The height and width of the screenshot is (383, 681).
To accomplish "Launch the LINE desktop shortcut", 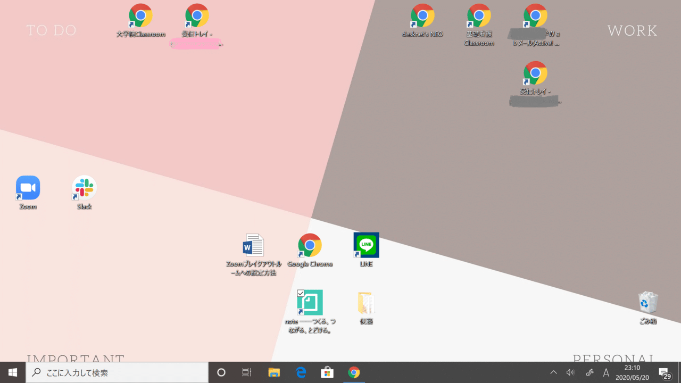I will 366,250.
